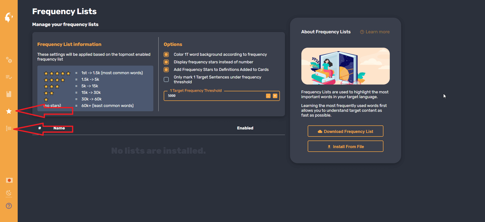The image size is (485, 222).
Task: Open the list lines icon below the star
Action: (9, 128)
